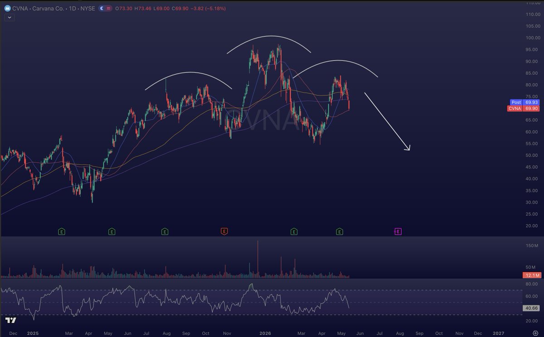Click the Carvana symbol logo icon
544x337 pixels.
(8, 8)
